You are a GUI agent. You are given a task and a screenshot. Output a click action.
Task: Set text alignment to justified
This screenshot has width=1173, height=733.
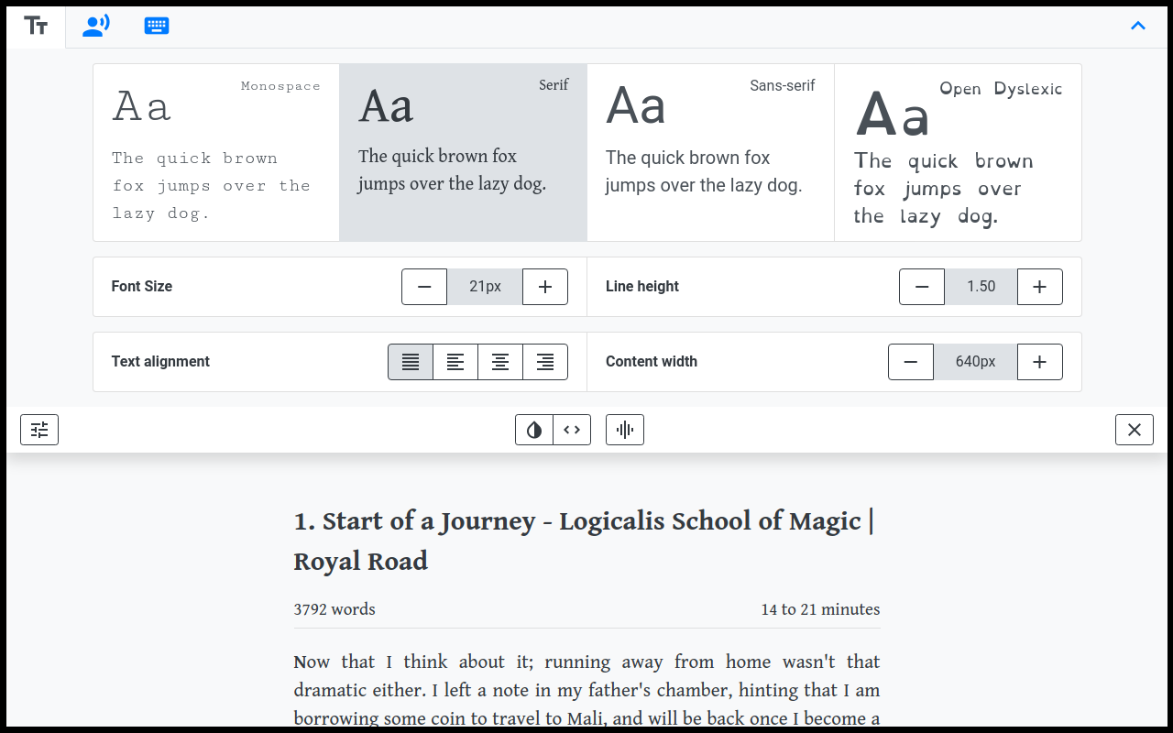(x=411, y=362)
